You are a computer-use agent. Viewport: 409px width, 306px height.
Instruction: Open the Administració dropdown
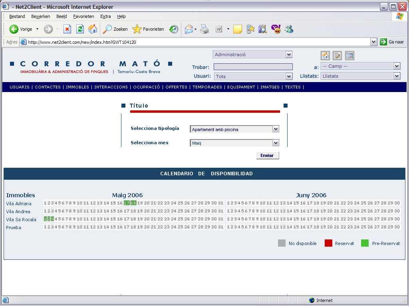(252, 54)
